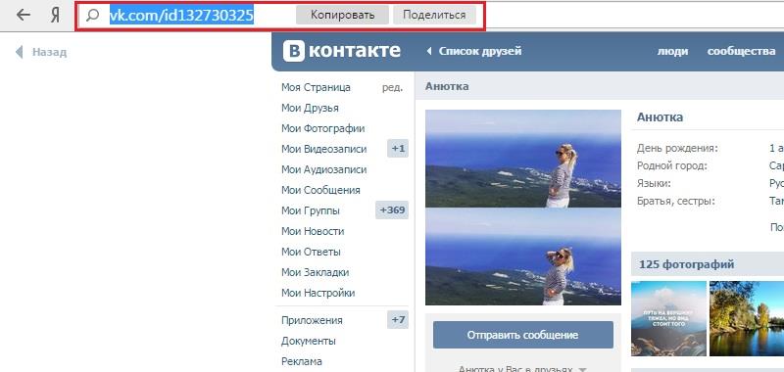
Task: Open "Мои Друзья"
Action: [310, 108]
